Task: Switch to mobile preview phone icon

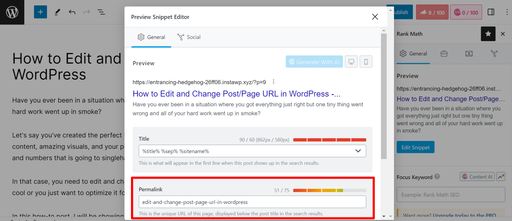Action: pyautogui.click(x=366, y=61)
